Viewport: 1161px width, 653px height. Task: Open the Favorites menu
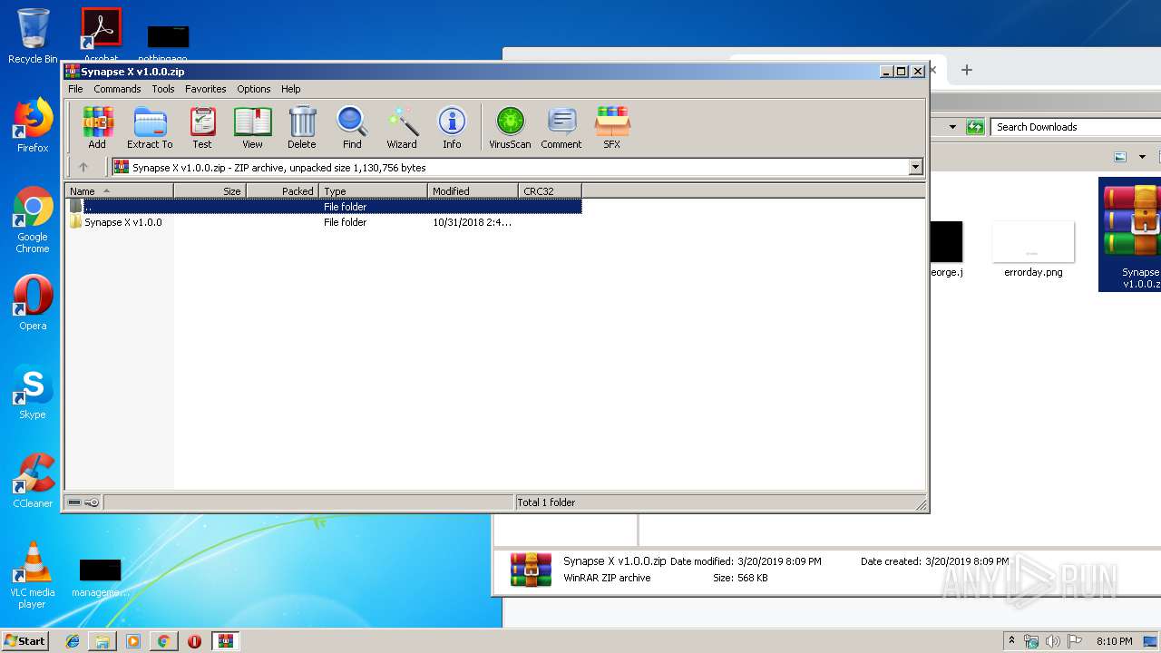pyautogui.click(x=206, y=89)
